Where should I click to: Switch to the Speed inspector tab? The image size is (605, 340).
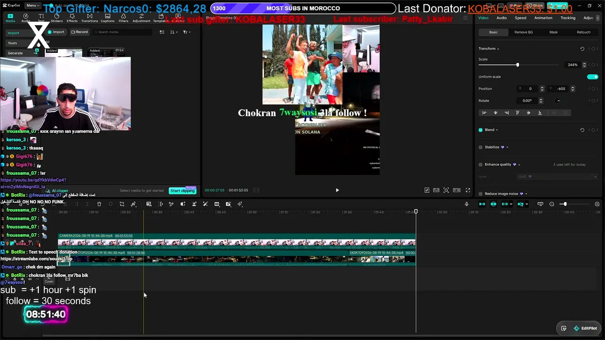(520, 18)
